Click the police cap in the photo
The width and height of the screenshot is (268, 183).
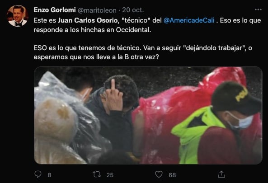tap(237, 98)
